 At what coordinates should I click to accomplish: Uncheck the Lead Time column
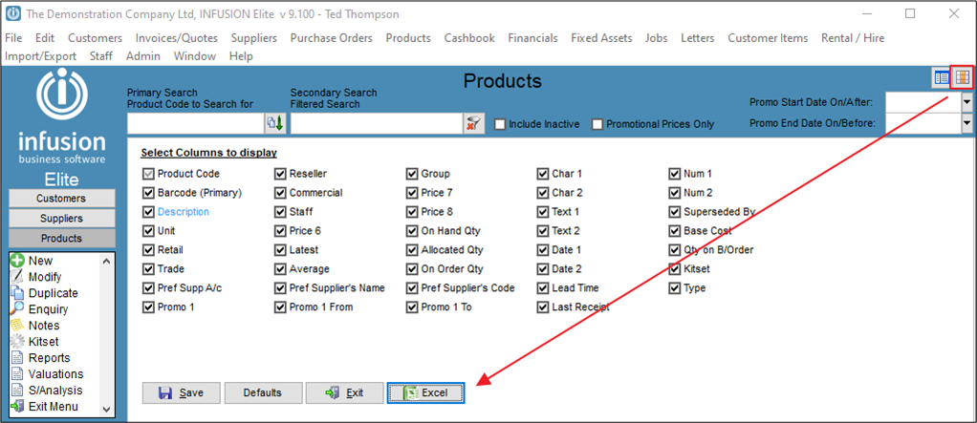click(x=543, y=288)
